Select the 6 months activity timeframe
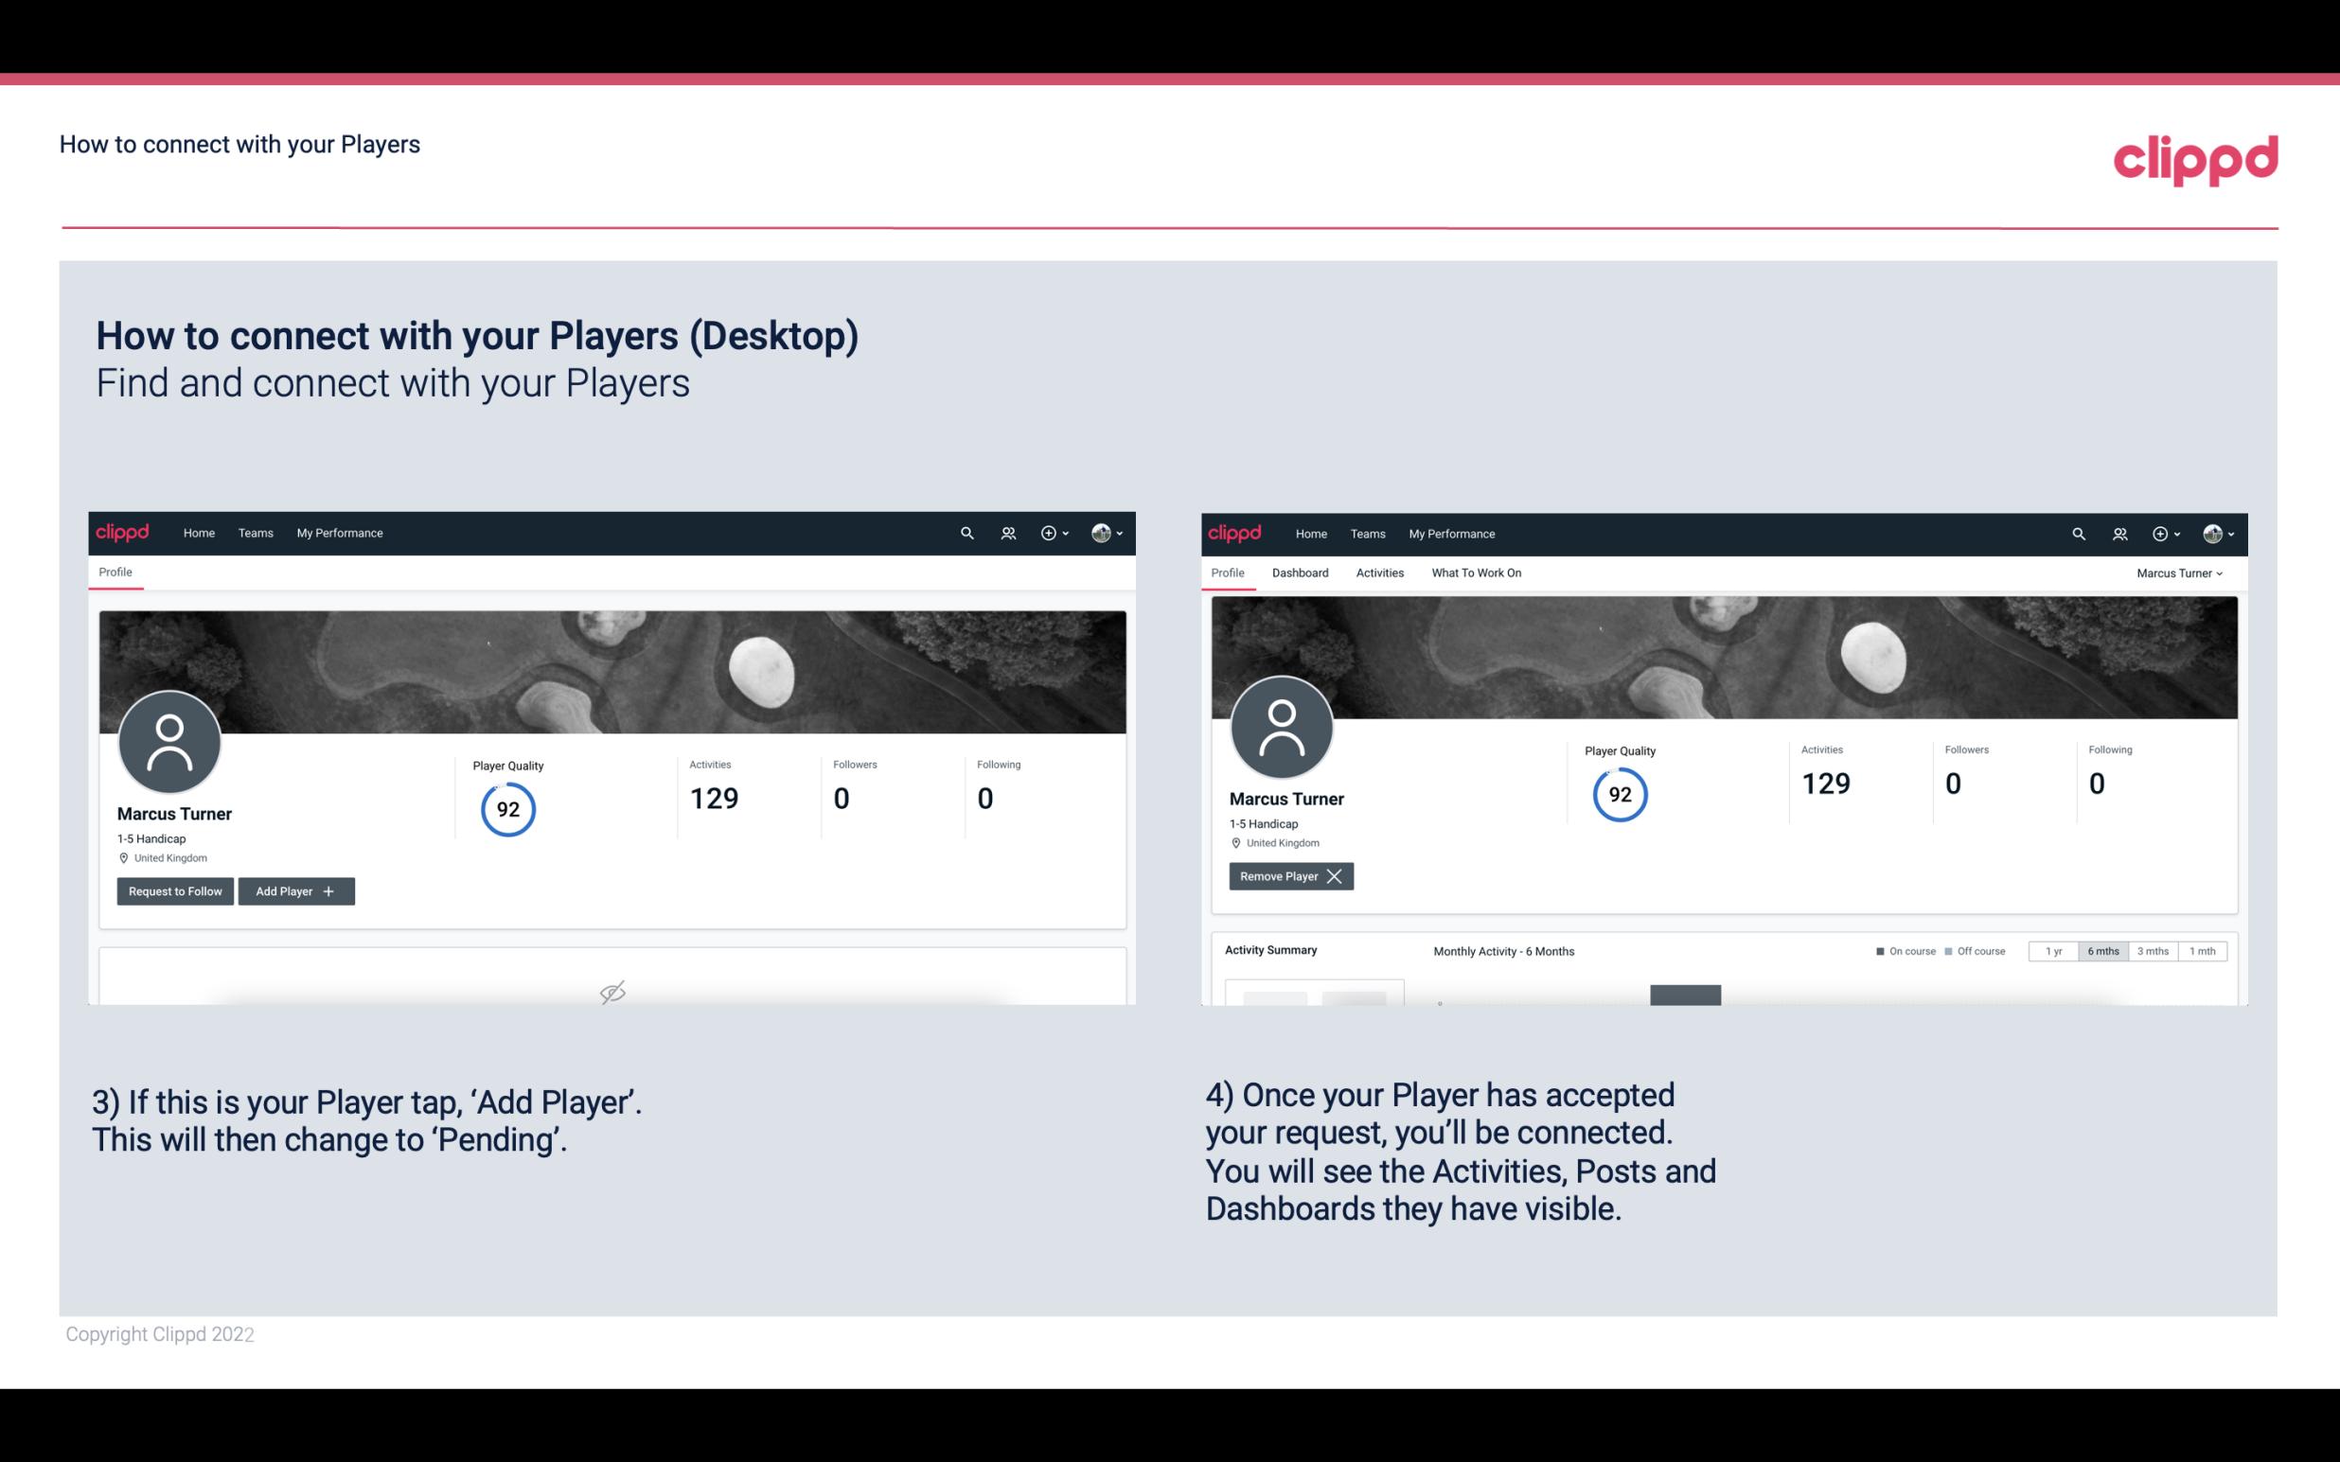The image size is (2340, 1462). [x=2104, y=948]
